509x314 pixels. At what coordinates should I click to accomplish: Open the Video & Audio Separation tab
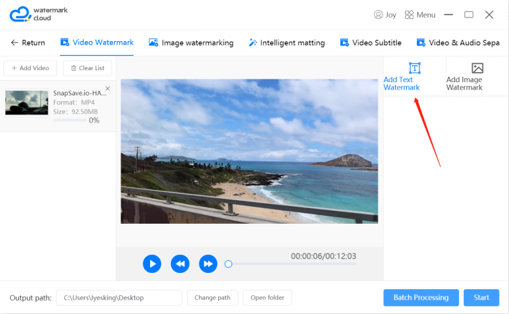point(458,43)
